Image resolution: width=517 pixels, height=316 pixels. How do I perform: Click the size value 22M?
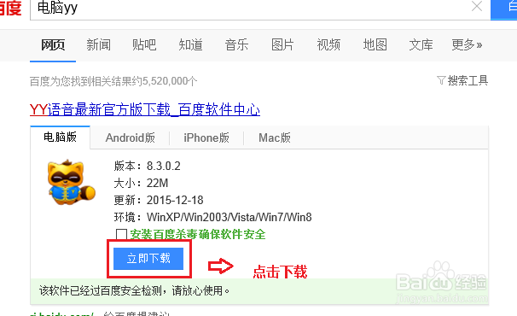pos(157,183)
